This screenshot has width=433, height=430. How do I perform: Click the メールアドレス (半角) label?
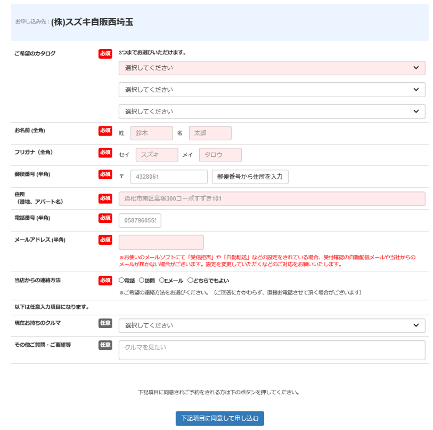(x=40, y=240)
